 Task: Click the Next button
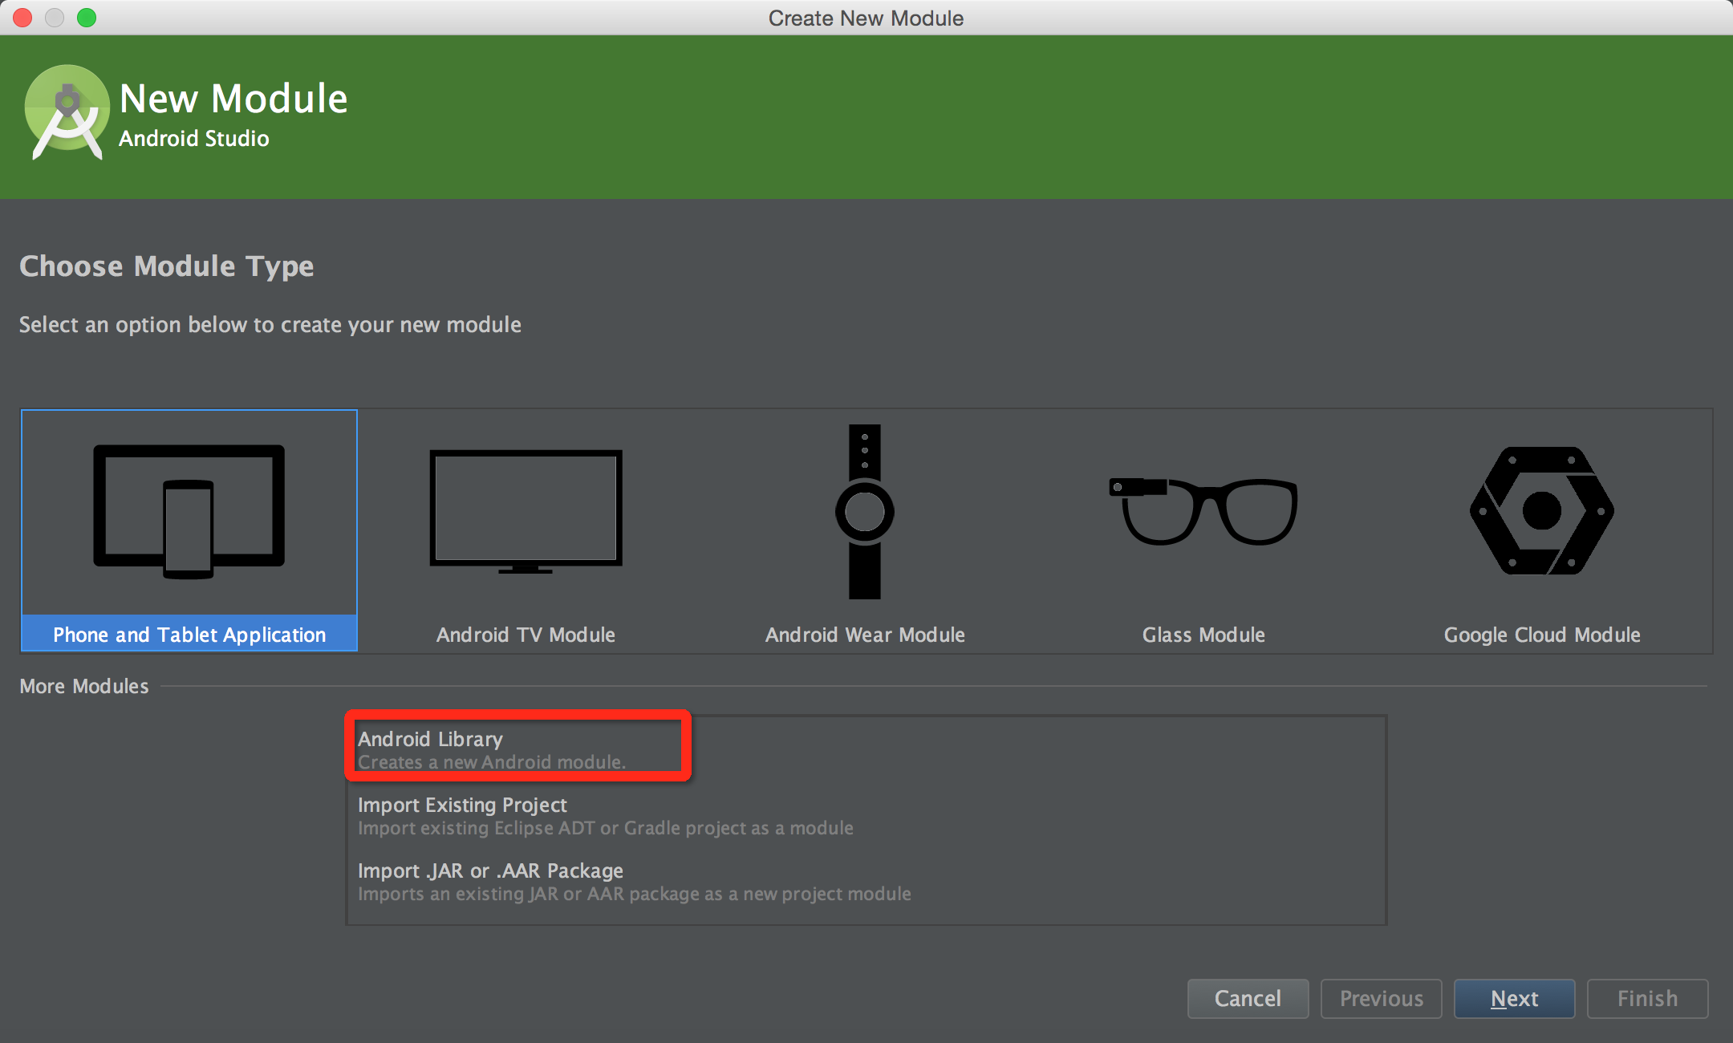[1515, 999]
